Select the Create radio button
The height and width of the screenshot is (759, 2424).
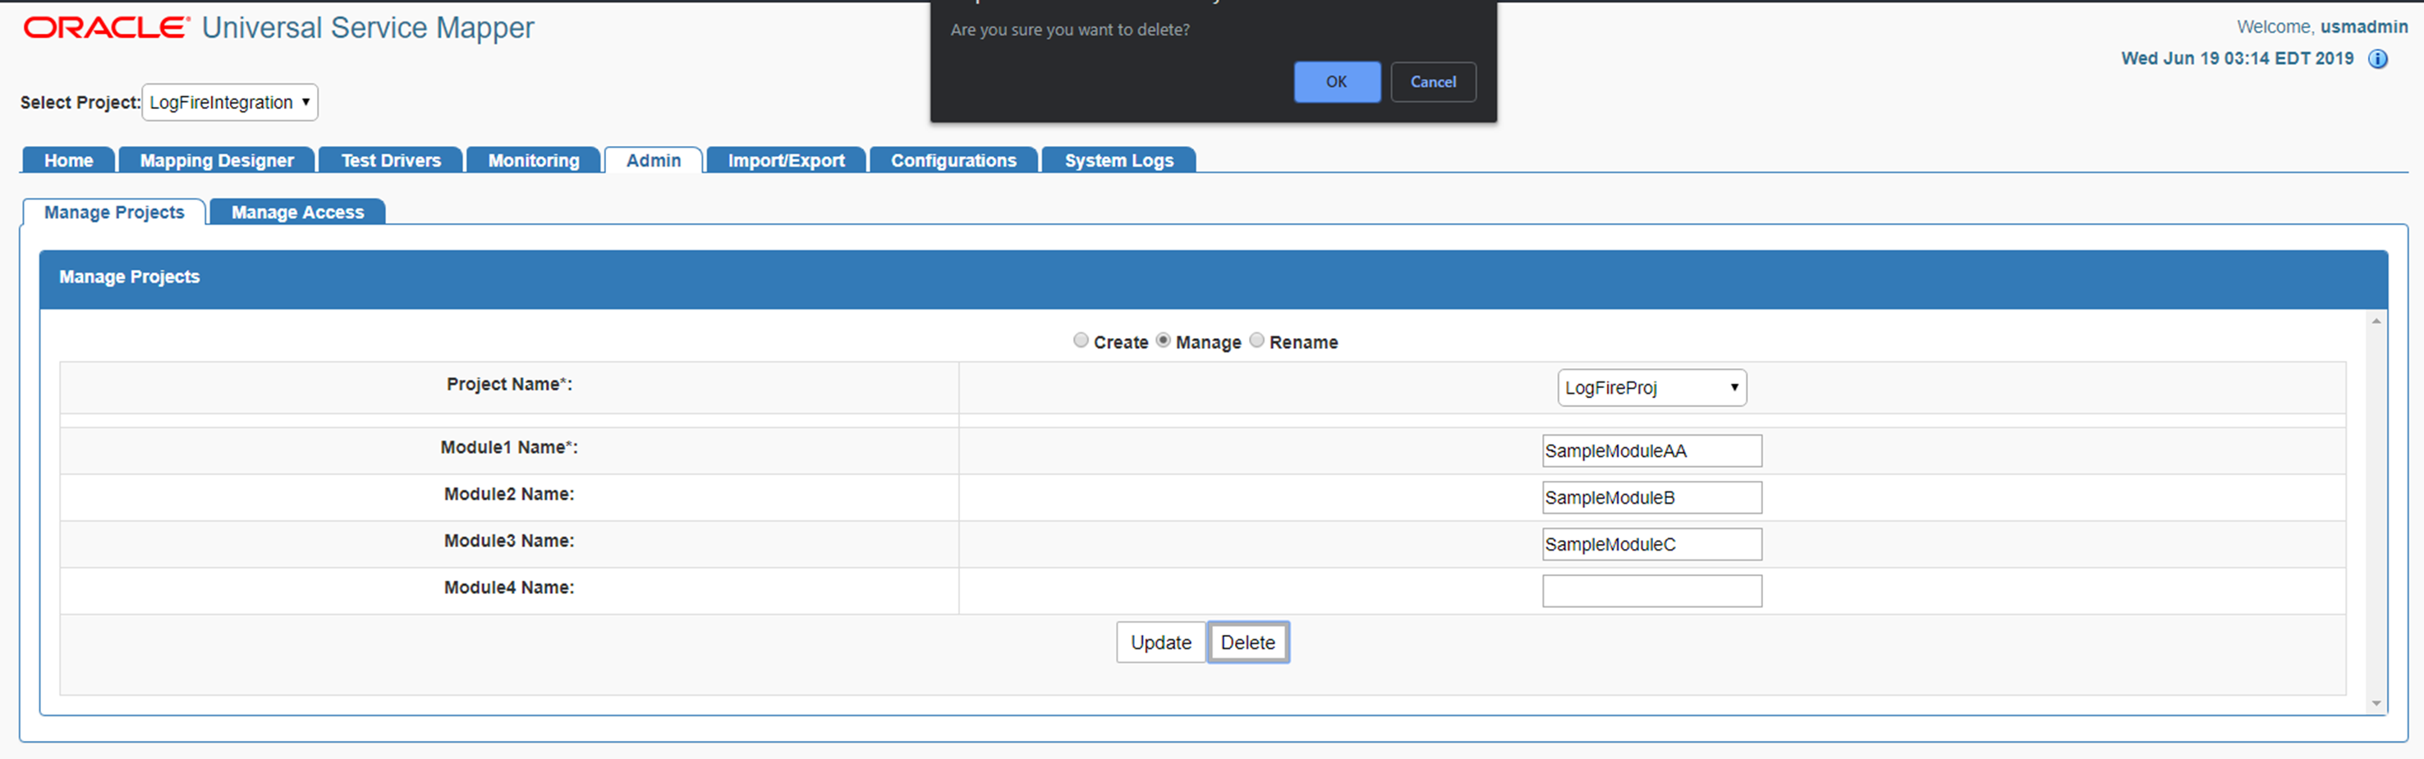click(x=1081, y=341)
